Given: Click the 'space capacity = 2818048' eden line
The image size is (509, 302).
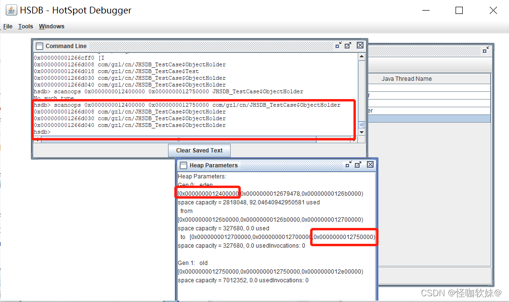Looking at the screenshot, I should (x=248, y=202).
